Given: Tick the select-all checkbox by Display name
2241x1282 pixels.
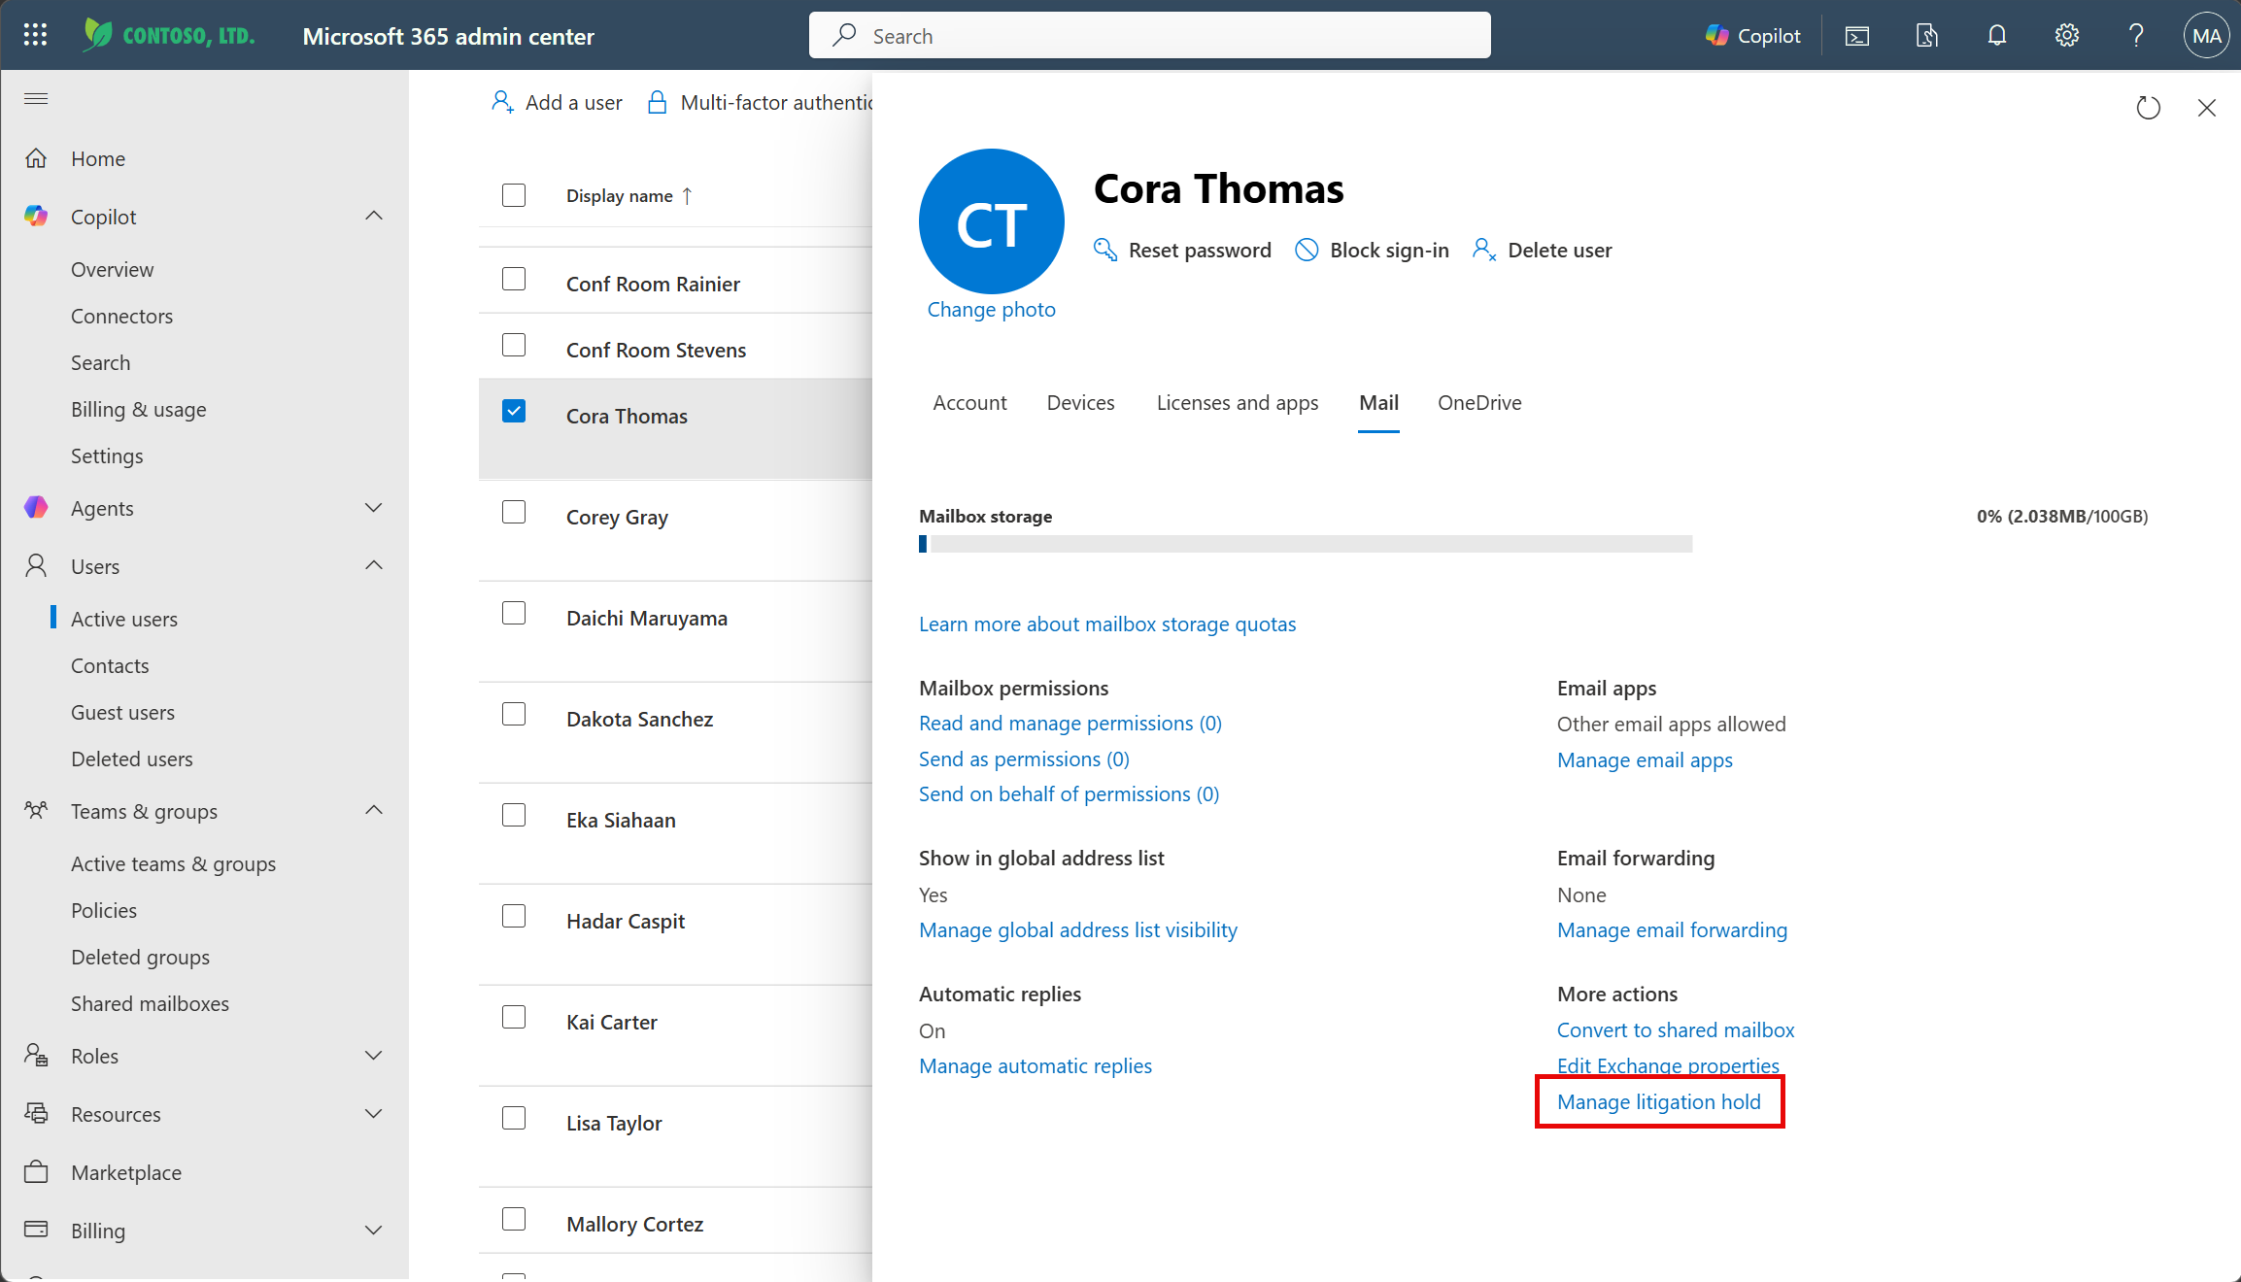Looking at the screenshot, I should point(514,195).
